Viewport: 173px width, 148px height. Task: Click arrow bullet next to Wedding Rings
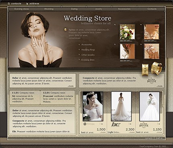pos(79,49)
